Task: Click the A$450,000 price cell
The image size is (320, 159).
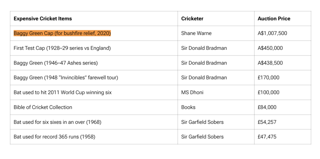Action: pyautogui.click(x=270, y=48)
